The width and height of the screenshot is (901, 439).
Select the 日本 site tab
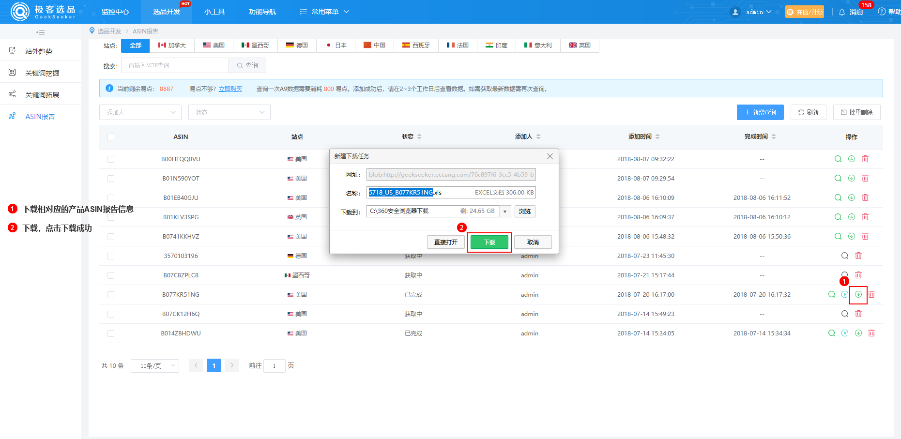point(336,45)
